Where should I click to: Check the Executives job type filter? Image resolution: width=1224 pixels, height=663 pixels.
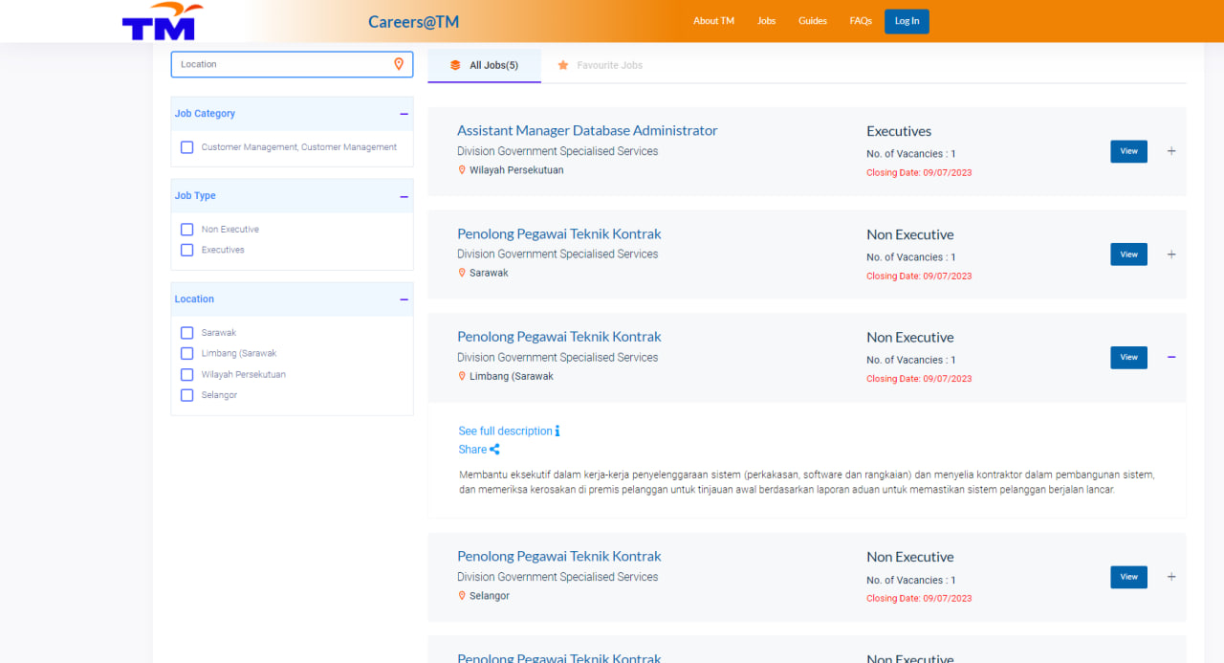[x=186, y=250]
